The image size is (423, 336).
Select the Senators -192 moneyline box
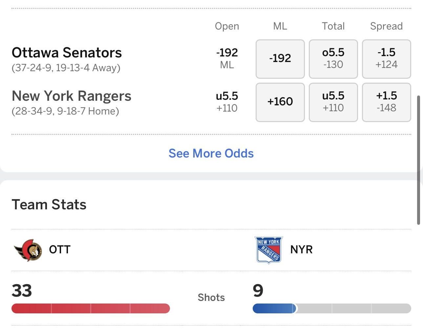tap(280, 58)
